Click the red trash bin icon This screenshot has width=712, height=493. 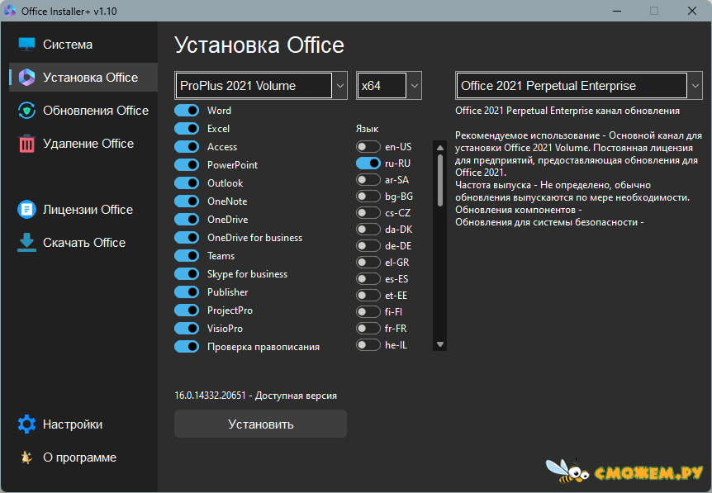point(26,144)
